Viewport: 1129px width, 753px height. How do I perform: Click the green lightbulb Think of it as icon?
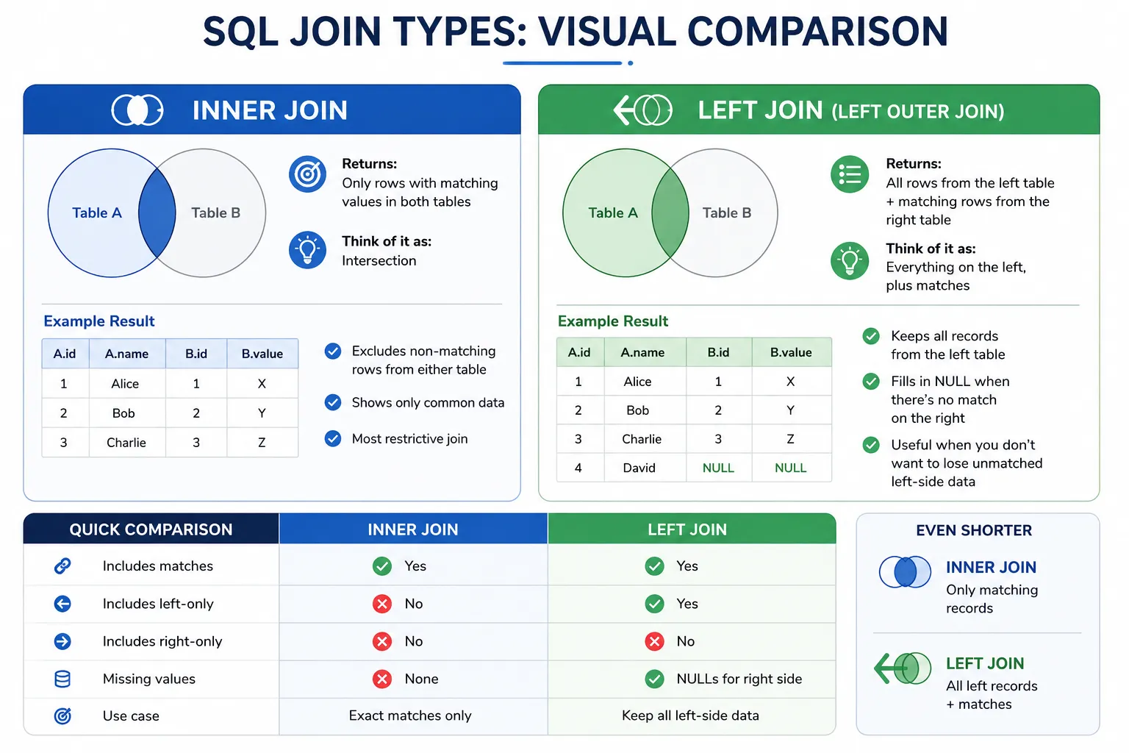[x=850, y=260]
